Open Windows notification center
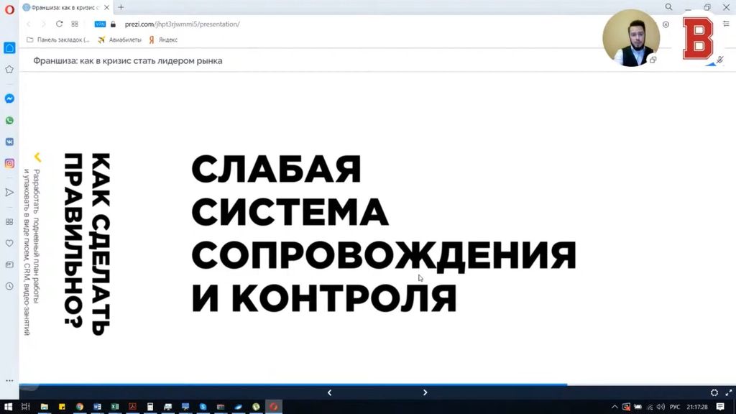 tap(720, 407)
